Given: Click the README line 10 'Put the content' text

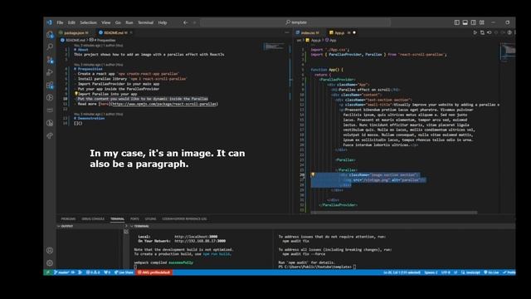Looking at the screenshot, I should coord(143,99).
